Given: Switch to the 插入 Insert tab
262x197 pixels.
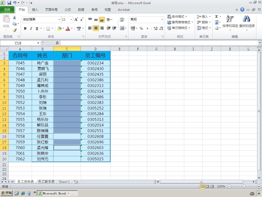Looking at the screenshot, I should coord(35,10).
